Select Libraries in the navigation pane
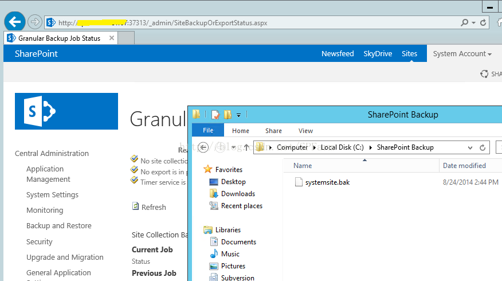Viewport: 502px width, 281px height. [x=228, y=230]
